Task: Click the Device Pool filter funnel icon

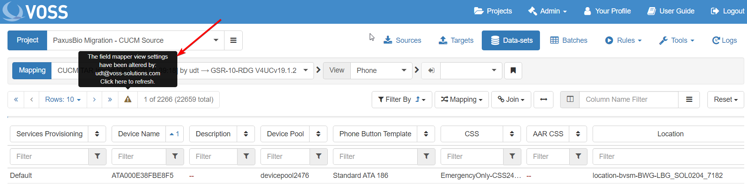Action: point(318,156)
